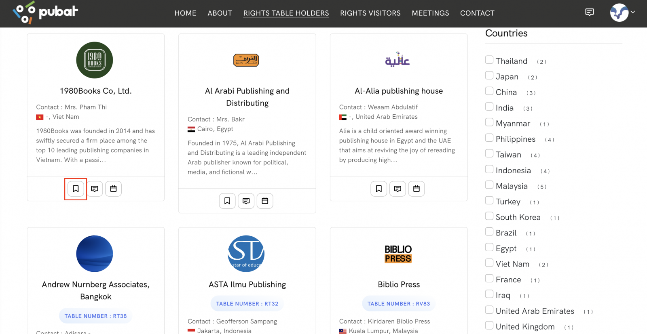Click the profile avatar in the top bar
This screenshot has width=647, height=334.
point(618,13)
